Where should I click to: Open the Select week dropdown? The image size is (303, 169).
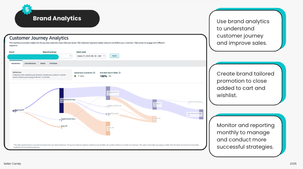(x=91, y=56)
